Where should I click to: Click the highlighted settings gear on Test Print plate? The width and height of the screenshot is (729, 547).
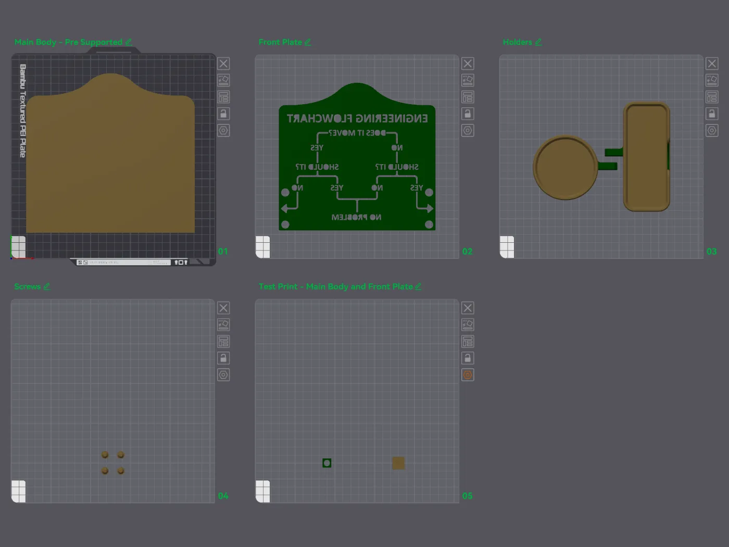tap(468, 375)
